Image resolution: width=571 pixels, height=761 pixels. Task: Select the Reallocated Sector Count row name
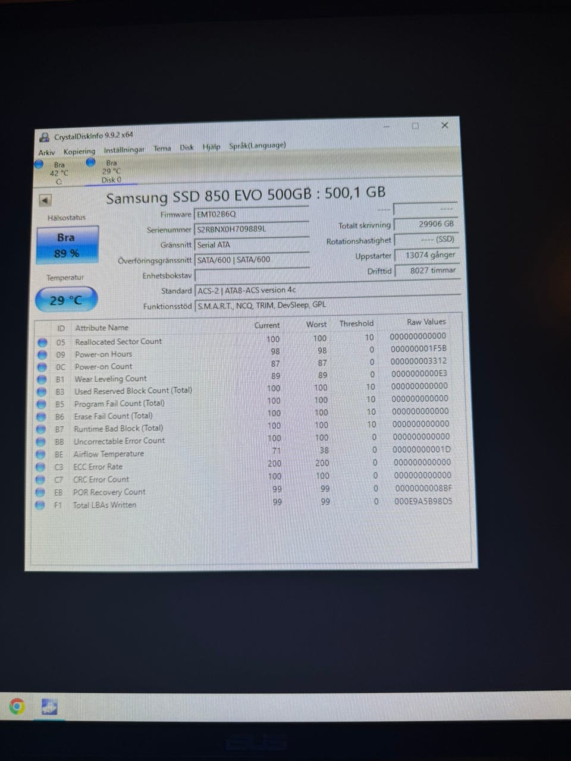click(x=118, y=342)
